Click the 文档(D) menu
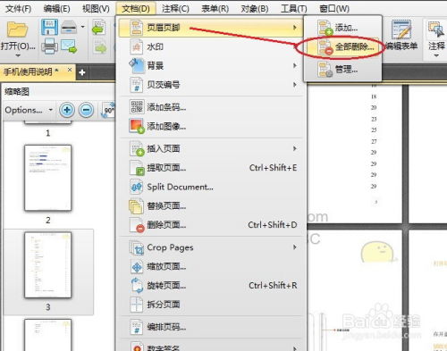Viewport: 447px width, 351px height. click(136, 9)
